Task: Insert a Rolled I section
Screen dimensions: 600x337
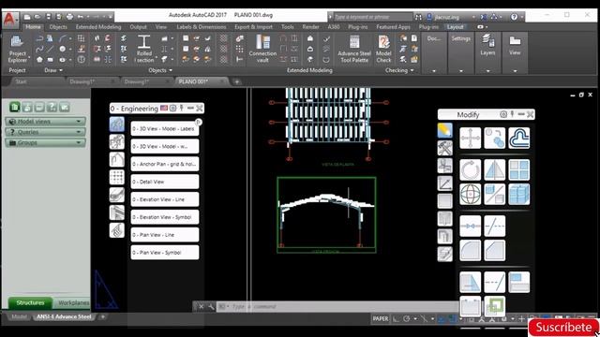Action: (144, 49)
